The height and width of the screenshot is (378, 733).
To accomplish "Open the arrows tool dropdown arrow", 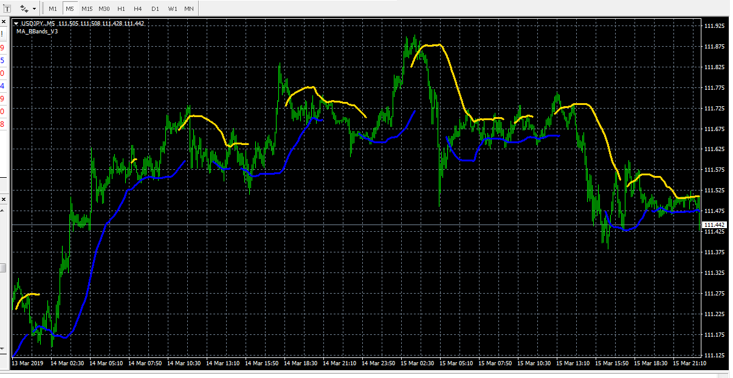I will click(34, 9).
